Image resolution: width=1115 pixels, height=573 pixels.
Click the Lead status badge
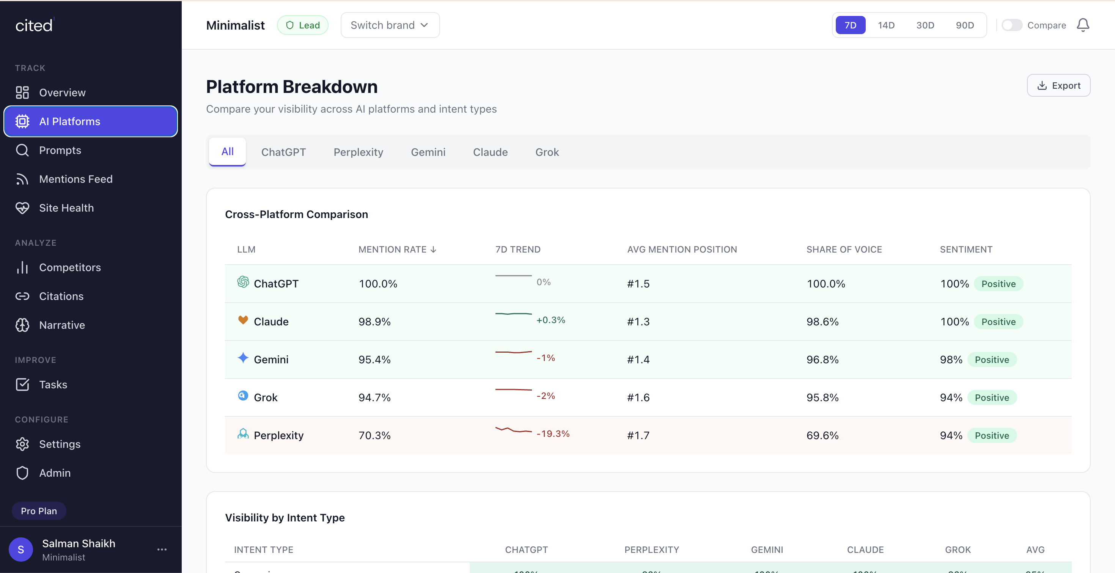coord(303,25)
